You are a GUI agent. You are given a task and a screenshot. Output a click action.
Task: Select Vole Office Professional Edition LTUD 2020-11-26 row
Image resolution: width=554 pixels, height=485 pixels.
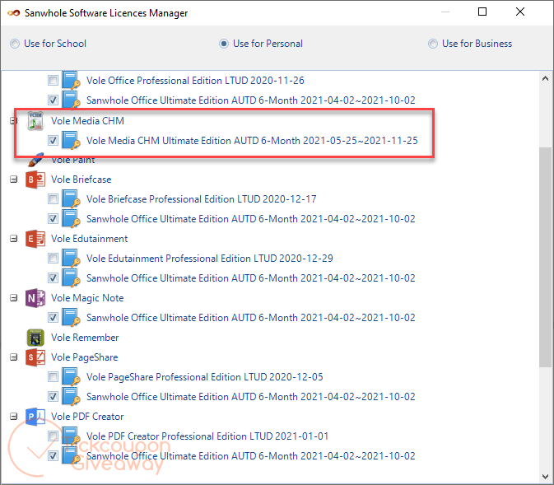pos(195,81)
